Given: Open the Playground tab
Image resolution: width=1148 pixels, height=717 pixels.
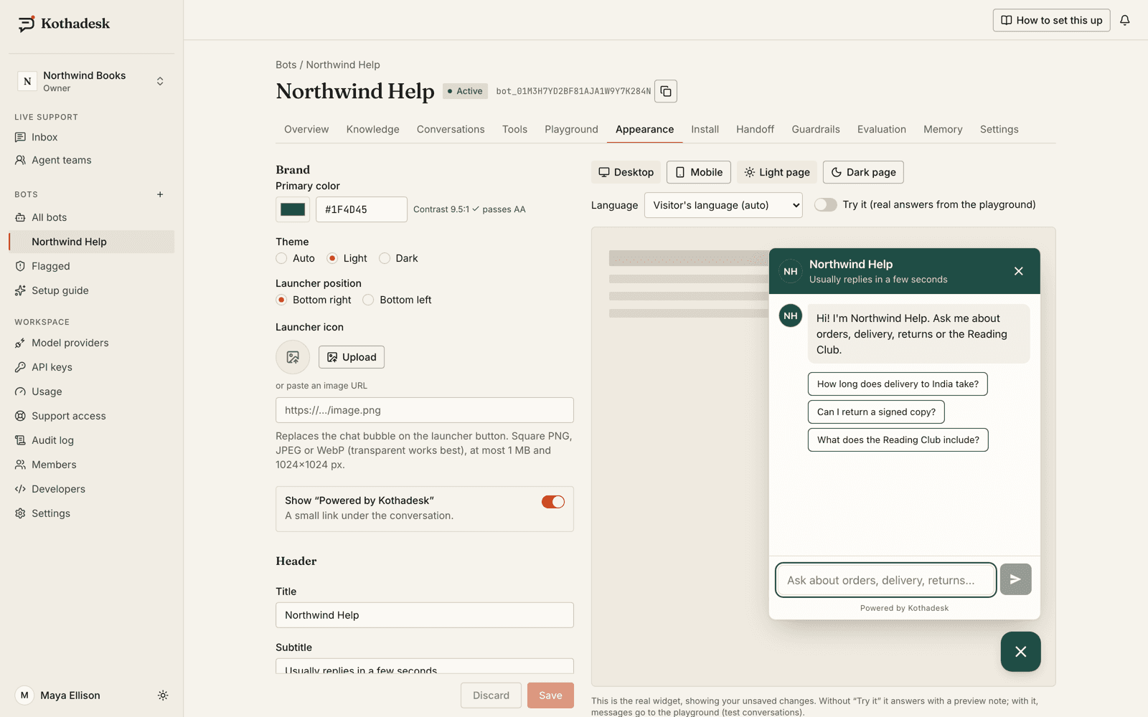Looking at the screenshot, I should (x=571, y=129).
